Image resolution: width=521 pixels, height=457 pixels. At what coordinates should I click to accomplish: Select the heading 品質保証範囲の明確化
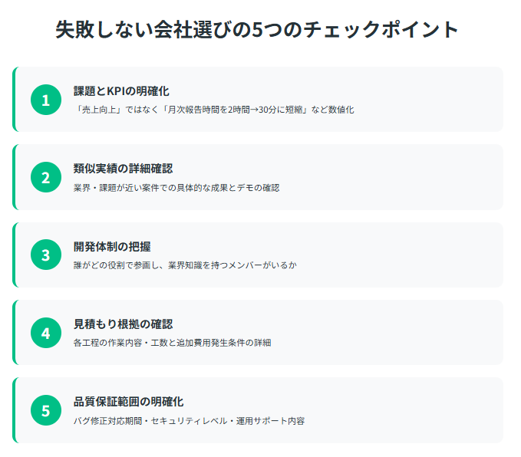click(128, 402)
